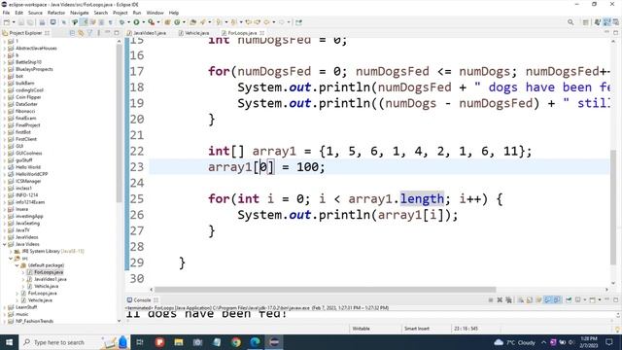
Task: Minimize the Console panel
Action: coord(606,299)
